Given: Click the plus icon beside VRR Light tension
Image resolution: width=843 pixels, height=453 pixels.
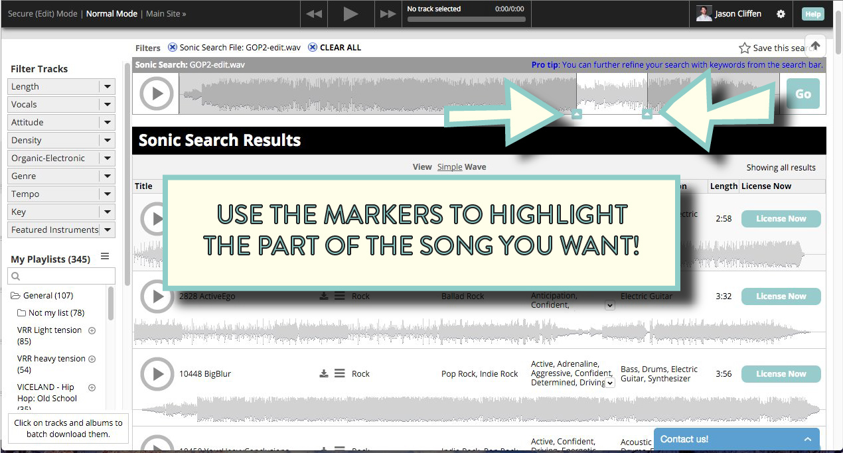Looking at the screenshot, I should pyautogui.click(x=92, y=330).
